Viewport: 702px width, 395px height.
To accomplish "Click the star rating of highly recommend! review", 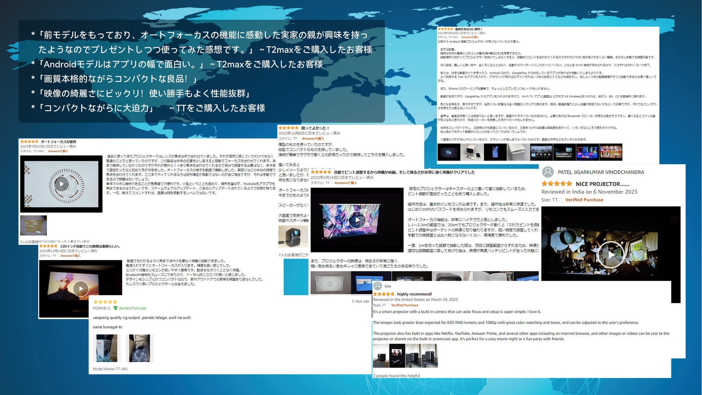I will [384, 294].
